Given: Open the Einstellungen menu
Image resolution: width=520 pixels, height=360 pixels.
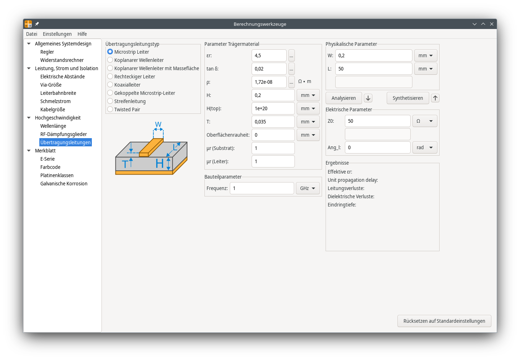Looking at the screenshot, I should (57, 34).
